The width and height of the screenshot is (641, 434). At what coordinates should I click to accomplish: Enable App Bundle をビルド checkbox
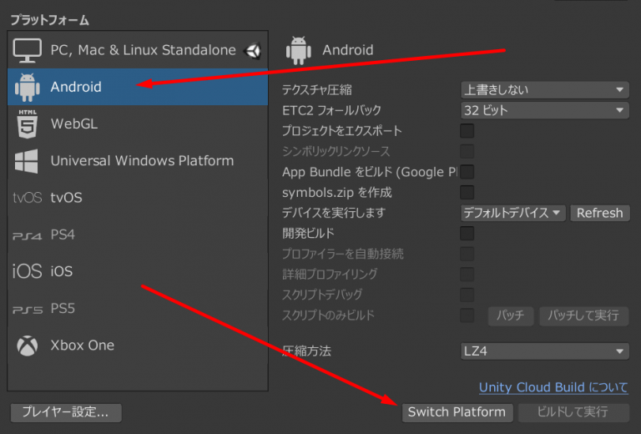pos(467,172)
